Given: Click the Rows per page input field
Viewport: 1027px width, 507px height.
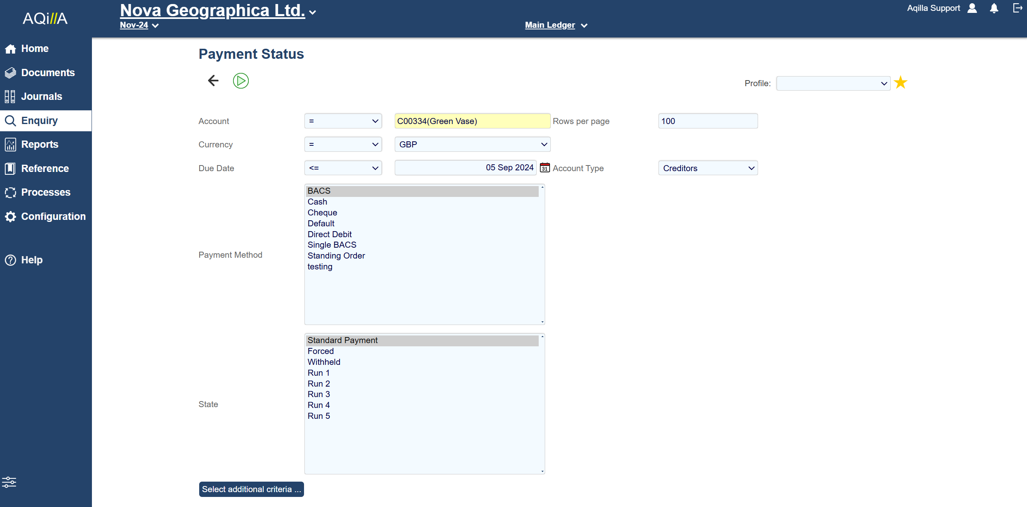Looking at the screenshot, I should (708, 121).
